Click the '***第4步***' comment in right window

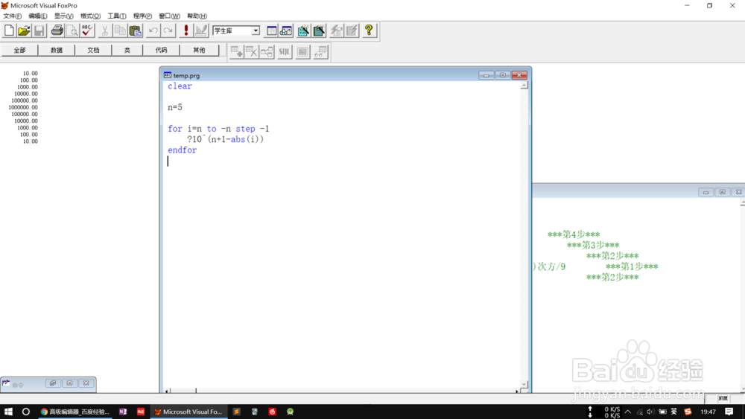pyautogui.click(x=574, y=234)
